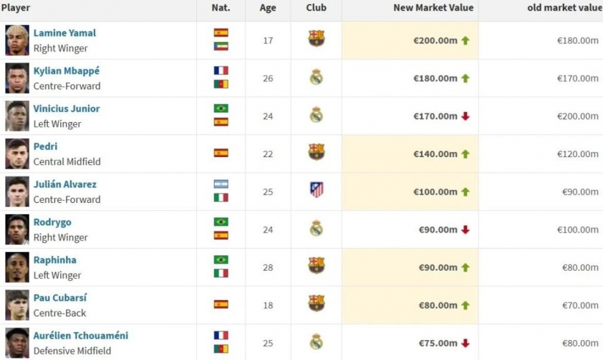Click the red down arrow beside Rodrygo's €90.00m

[x=465, y=230]
